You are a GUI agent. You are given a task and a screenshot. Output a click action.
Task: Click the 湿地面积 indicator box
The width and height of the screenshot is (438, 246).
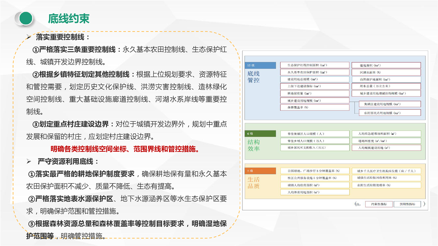(386, 65)
